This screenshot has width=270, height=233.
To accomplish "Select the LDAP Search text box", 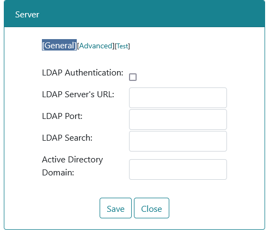I will pyautogui.click(x=178, y=141).
